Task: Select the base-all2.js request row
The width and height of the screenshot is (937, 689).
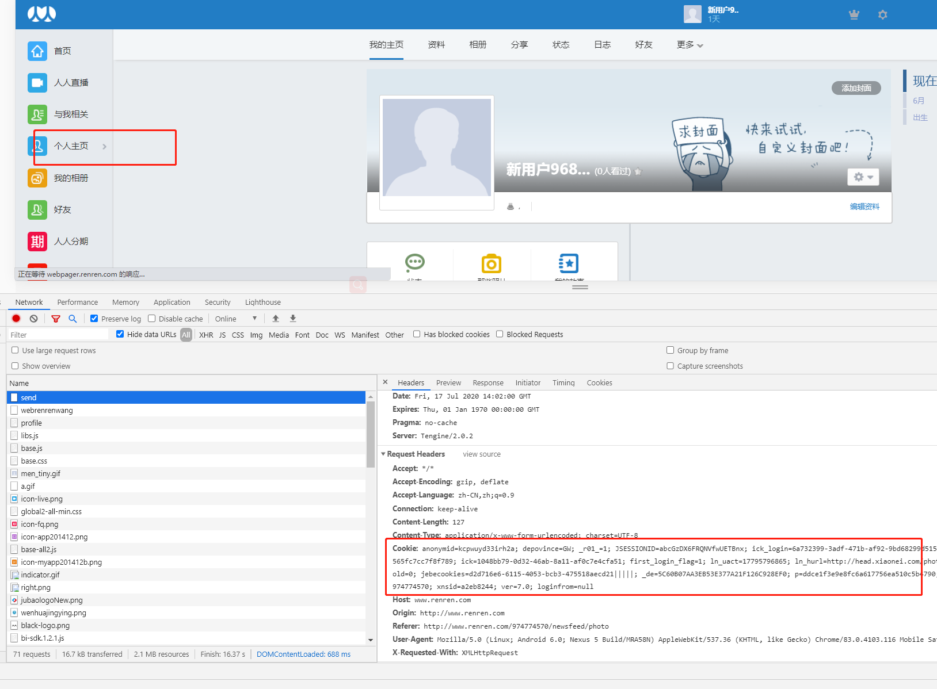Action: (x=186, y=549)
